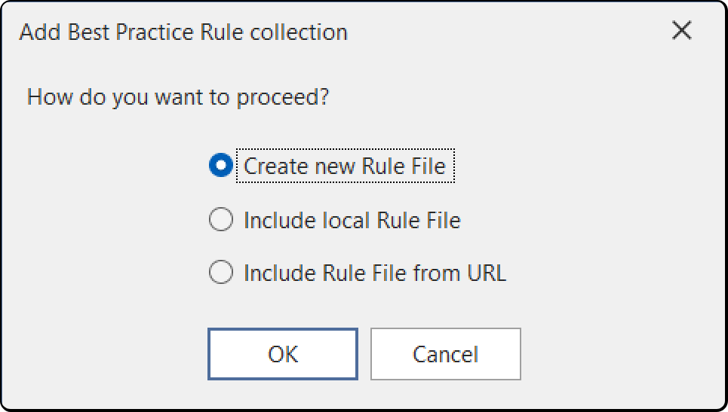
Task: Click the focused dotted-outline Create new Rule File
Action: [x=346, y=166]
